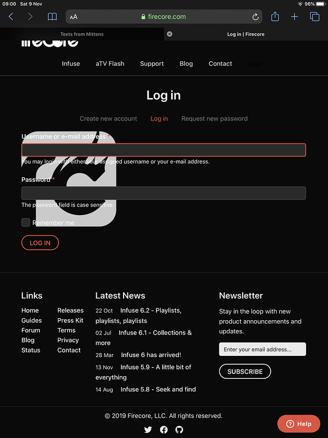Open the Home footer link
328x438 pixels.
point(30,310)
